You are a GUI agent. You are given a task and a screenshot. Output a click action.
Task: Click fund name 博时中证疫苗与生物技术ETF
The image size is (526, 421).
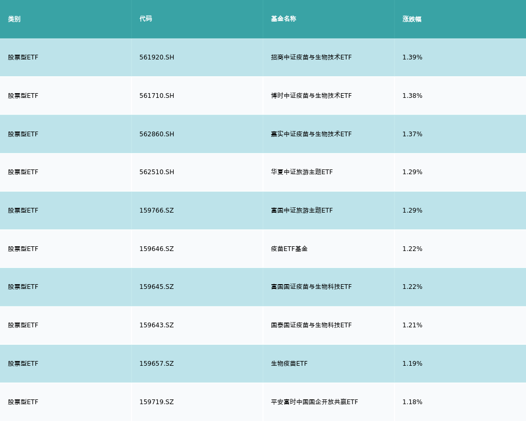point(311,96)
